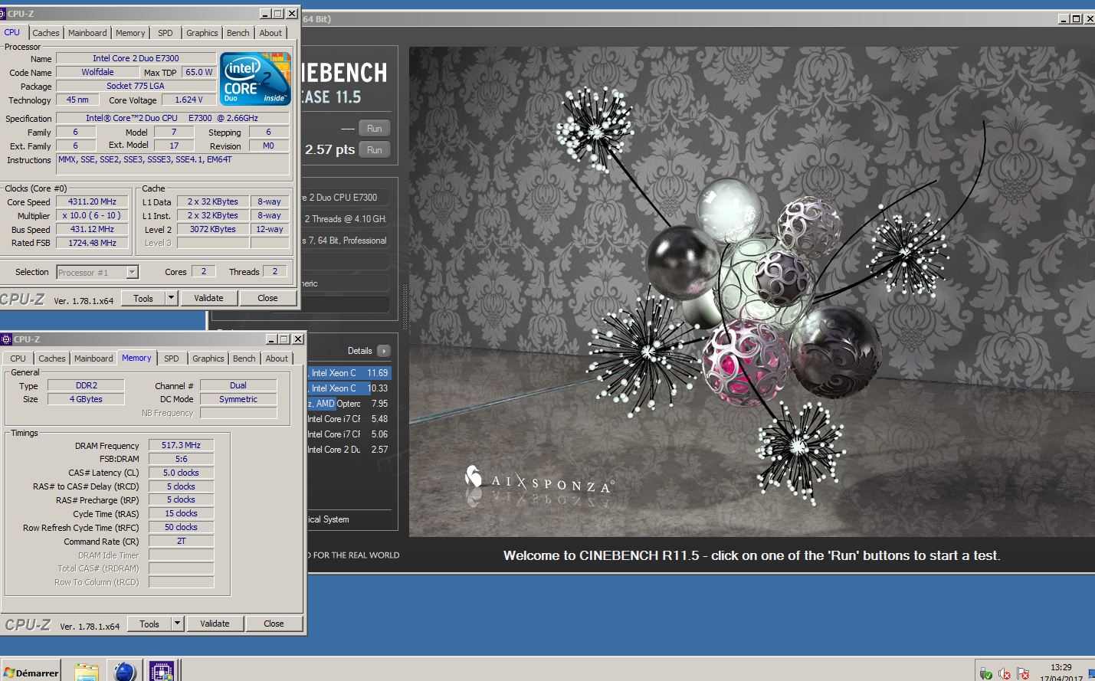The image size is (1095, 681).
Task: Click DRAM Frequency value 517.3 MHz
Action: (181, 445)
